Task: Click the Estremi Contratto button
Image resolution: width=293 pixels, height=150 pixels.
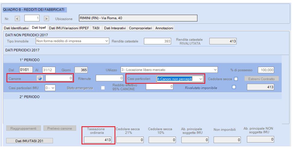Action: [262, 79]
